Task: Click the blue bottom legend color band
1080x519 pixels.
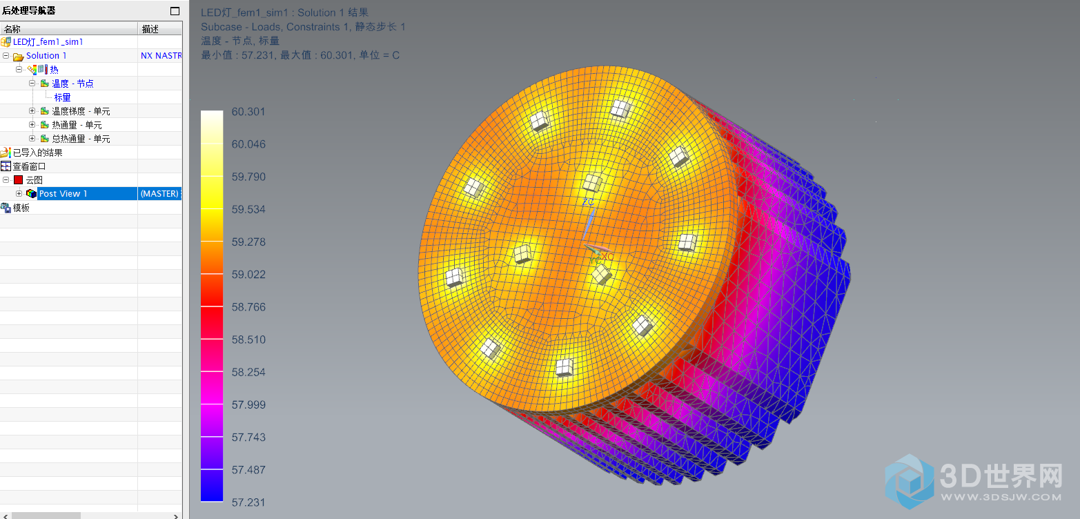Action: (x=212, y=485)
